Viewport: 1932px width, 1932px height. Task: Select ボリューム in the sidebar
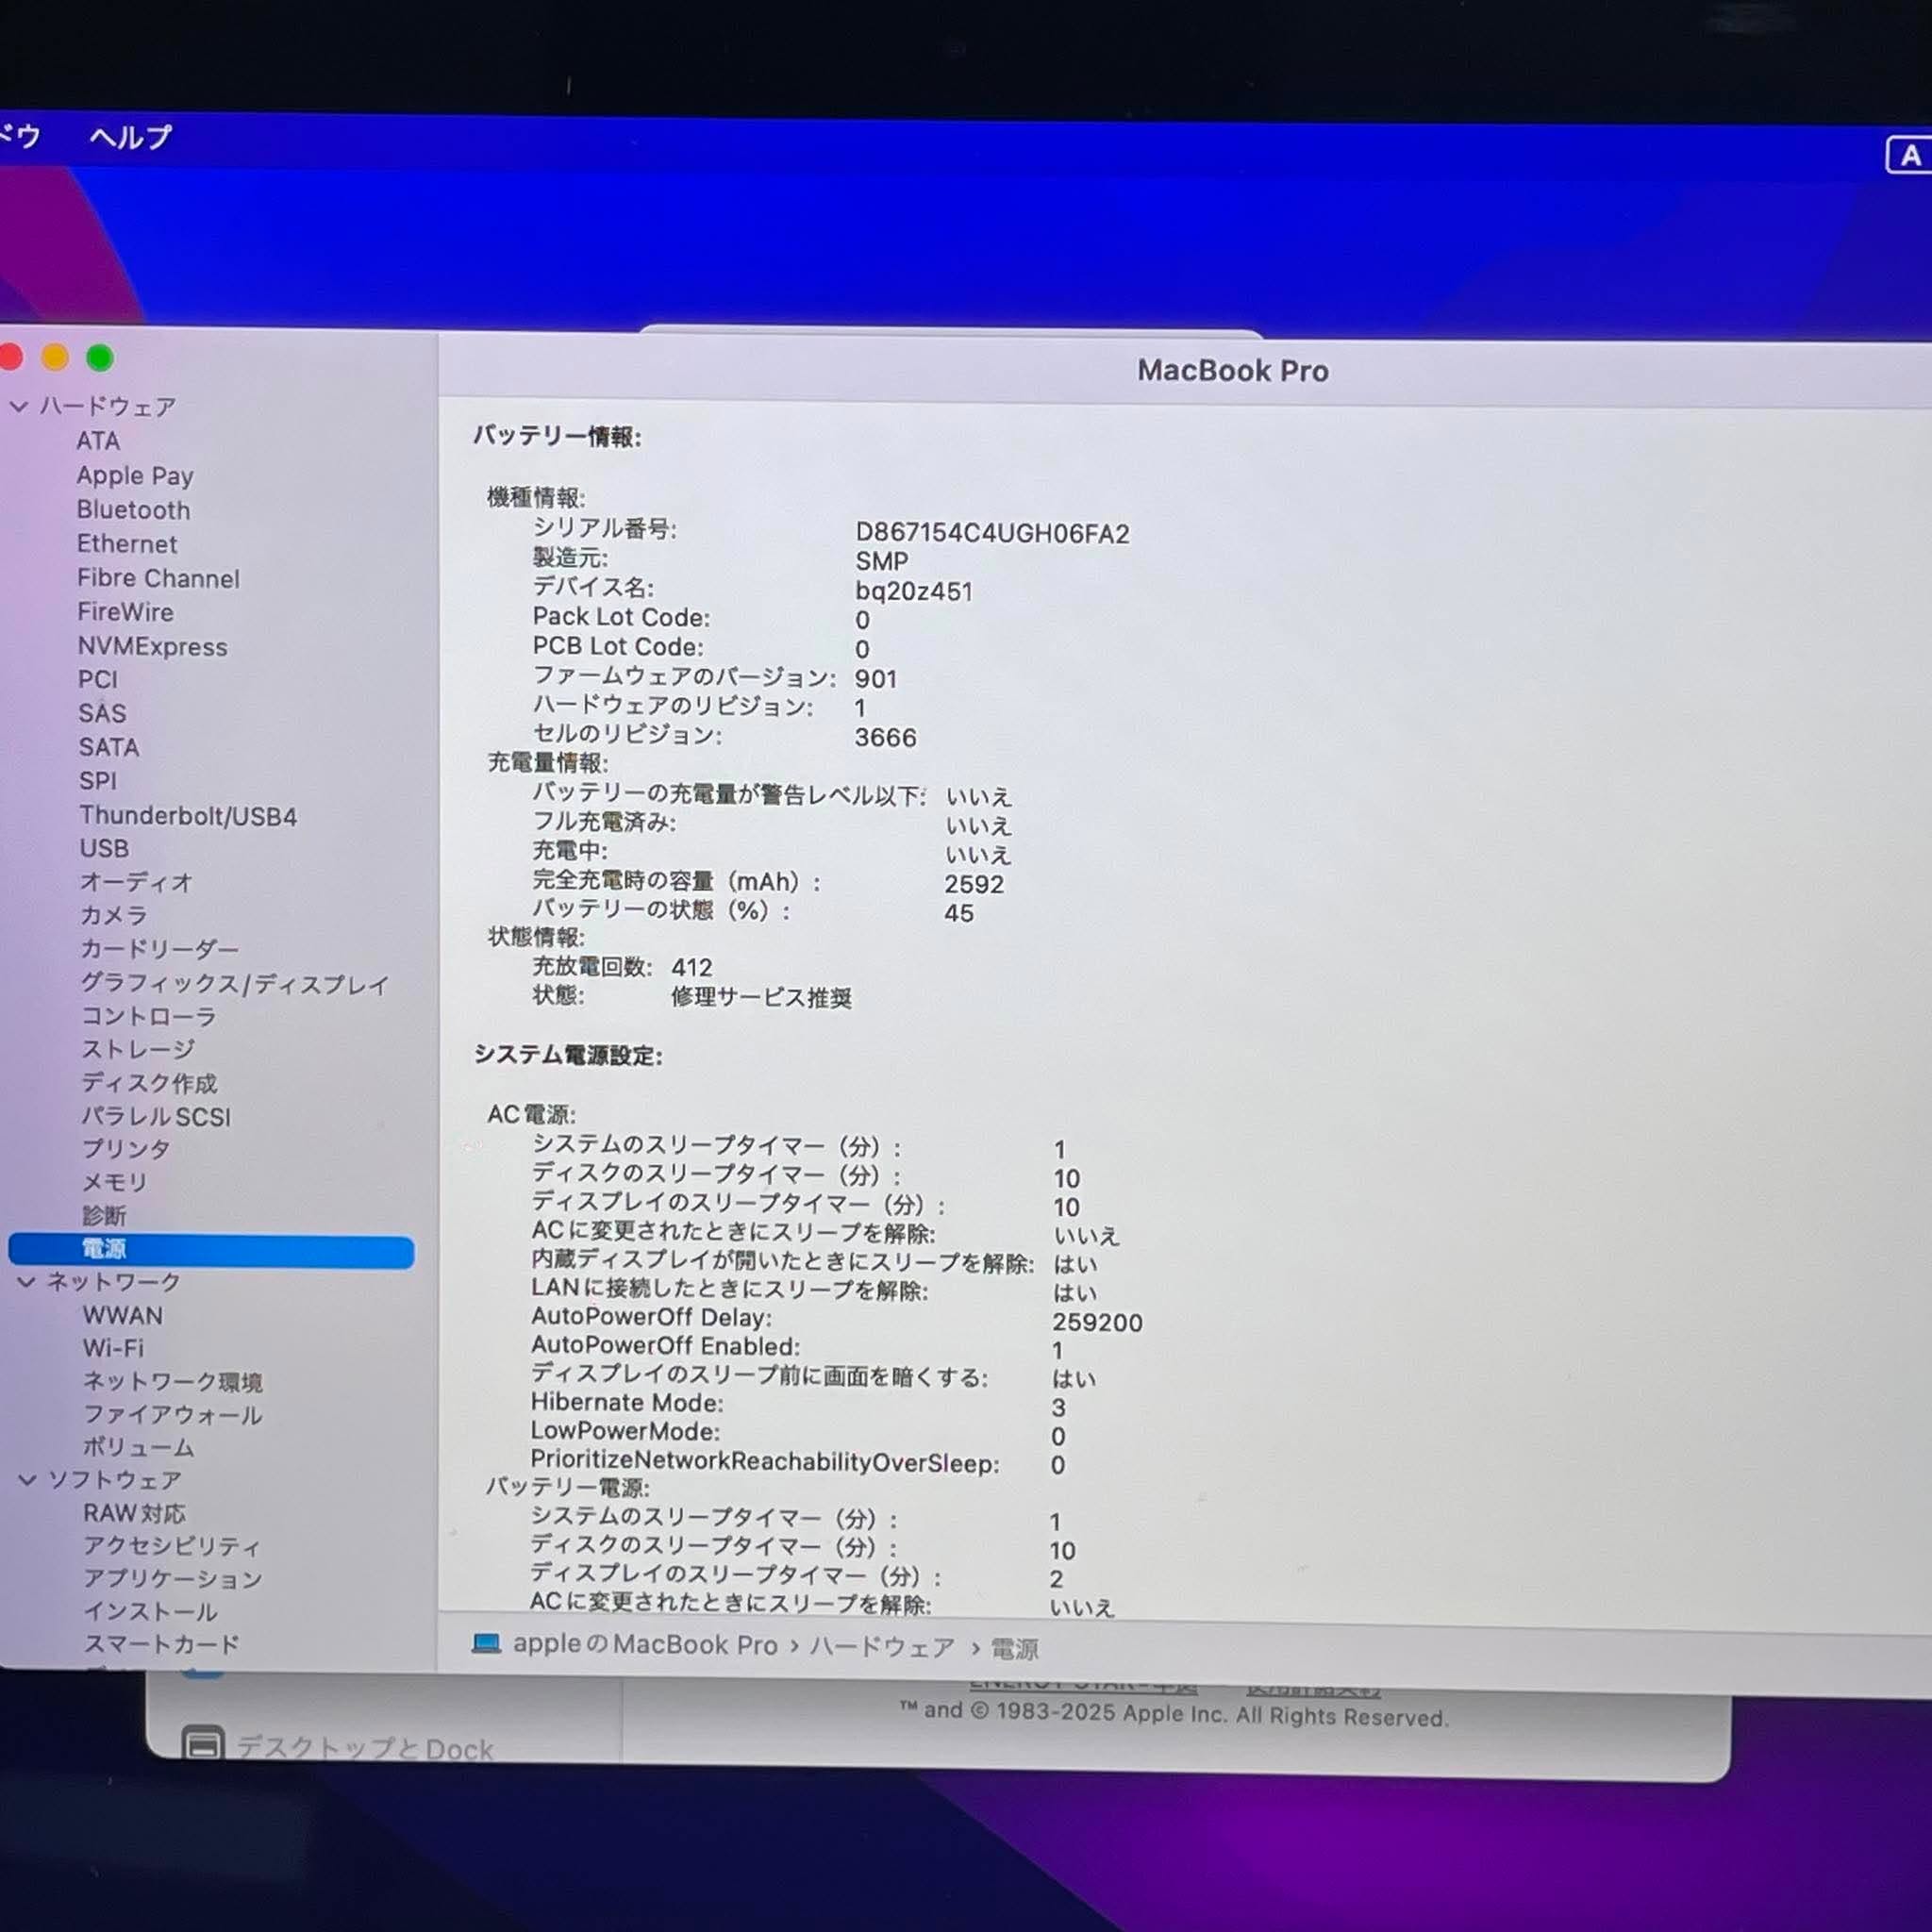coord(138,1447)
